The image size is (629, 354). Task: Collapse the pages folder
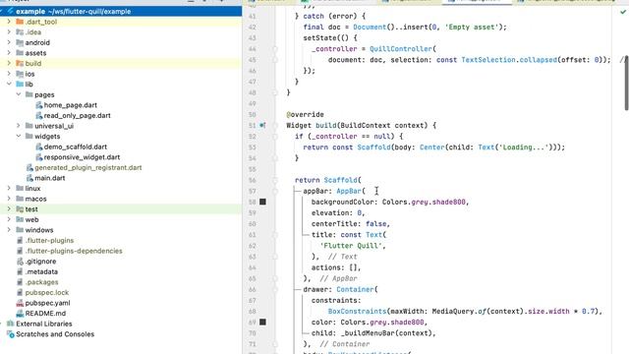pos(19,94)
